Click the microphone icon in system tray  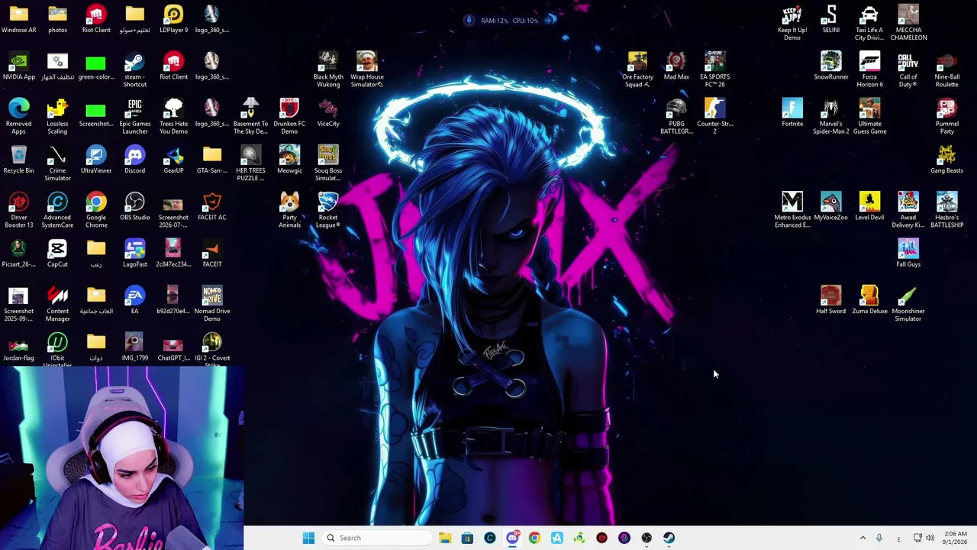[879, 538]
